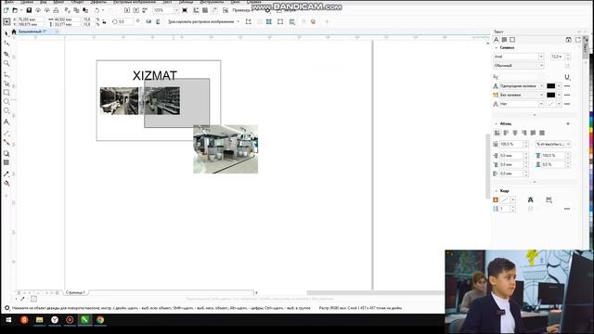Open outline settings ellipsis button

tap(567, 104)
